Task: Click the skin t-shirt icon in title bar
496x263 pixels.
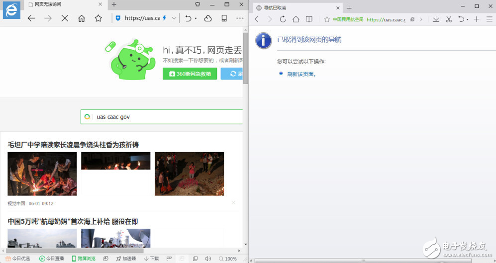Action: [197, 4]
